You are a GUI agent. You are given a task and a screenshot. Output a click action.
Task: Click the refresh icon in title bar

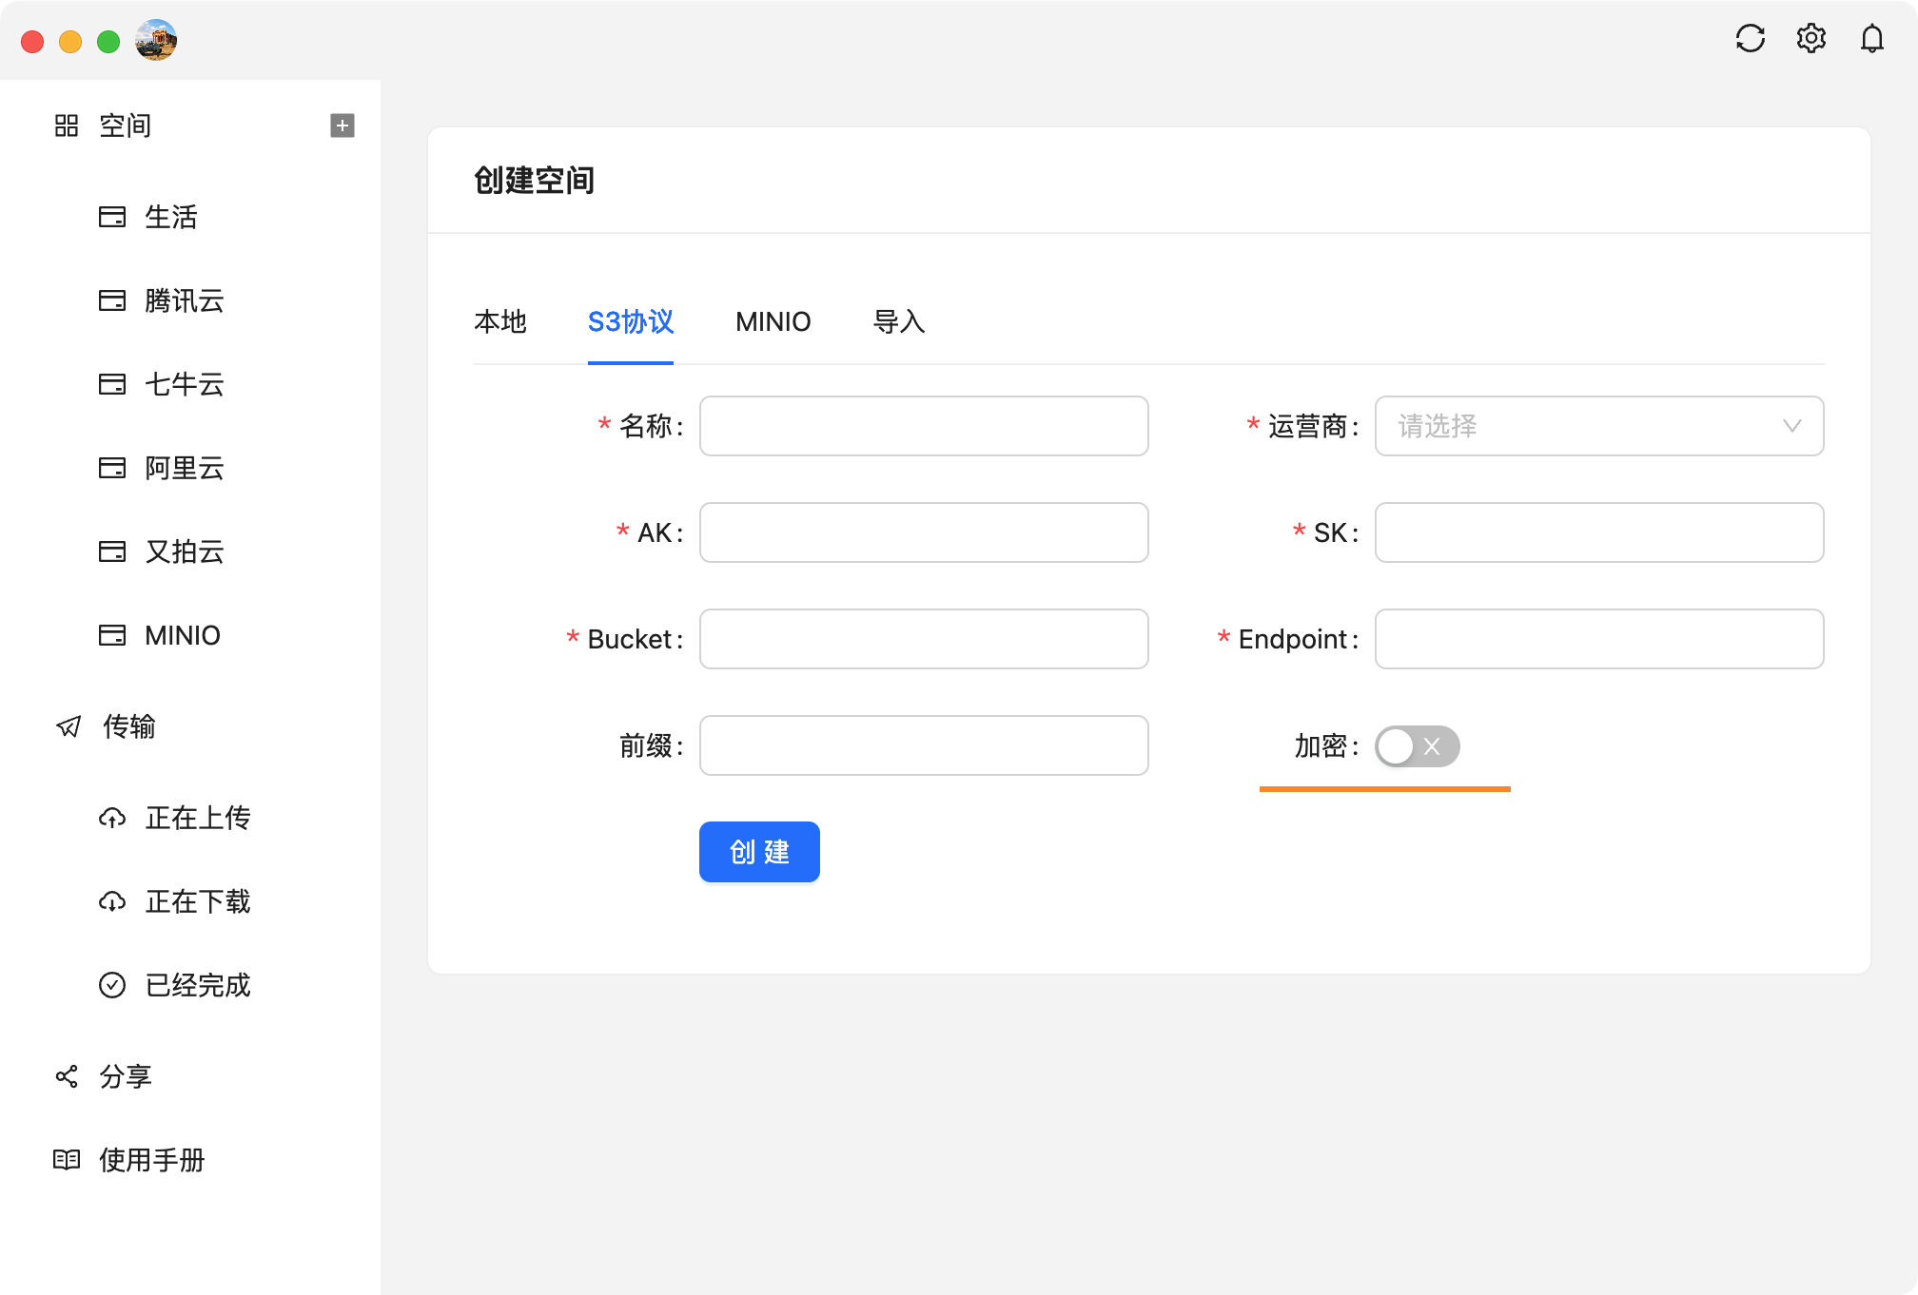[x=1751, y=38]
